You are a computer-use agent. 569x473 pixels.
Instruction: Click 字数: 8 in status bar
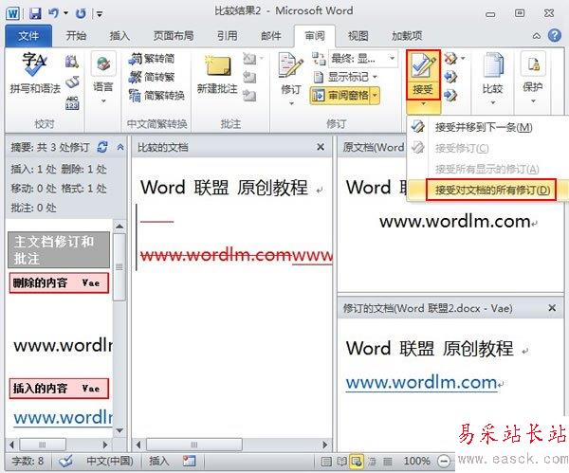28,461
